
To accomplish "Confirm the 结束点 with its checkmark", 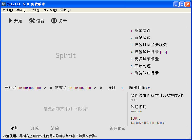I will coord(95,88).
